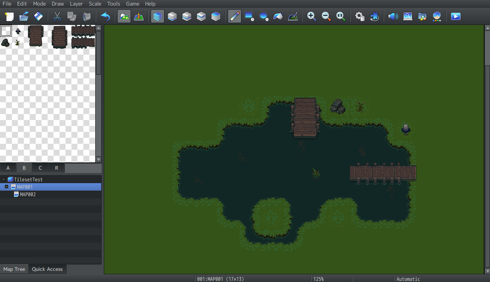
Task: Collapse the MAP001 tree node
Action: [6, 187]
